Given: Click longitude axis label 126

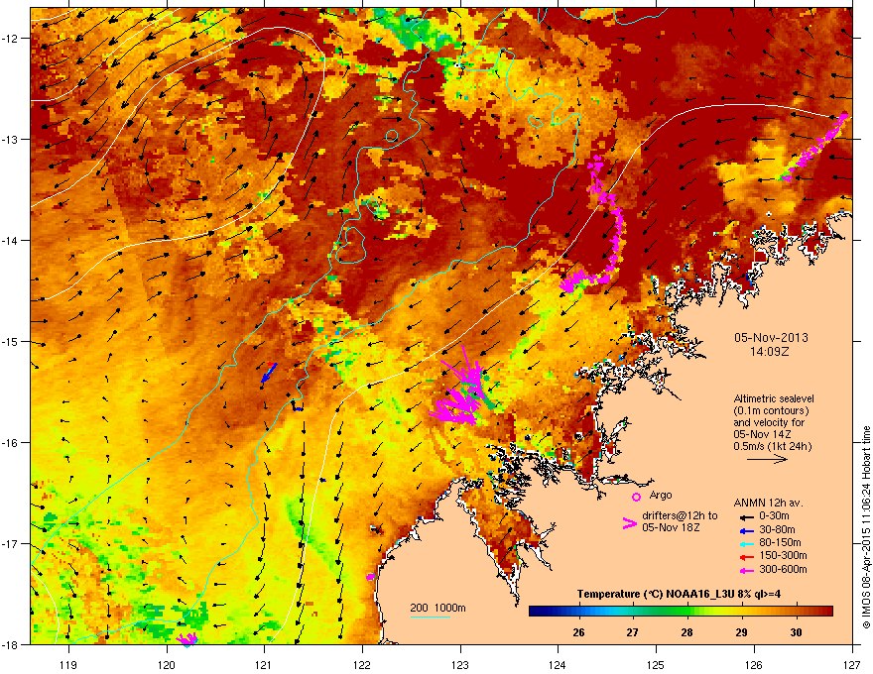Looking at the screenshot, I should coord(754,664).
